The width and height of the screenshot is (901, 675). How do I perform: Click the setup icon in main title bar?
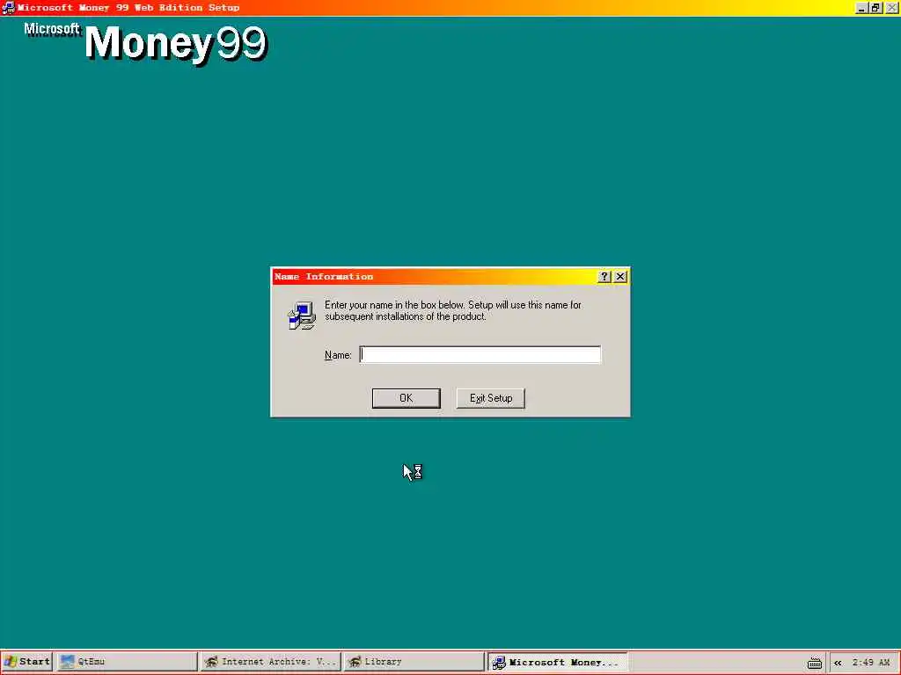point(8,7)
